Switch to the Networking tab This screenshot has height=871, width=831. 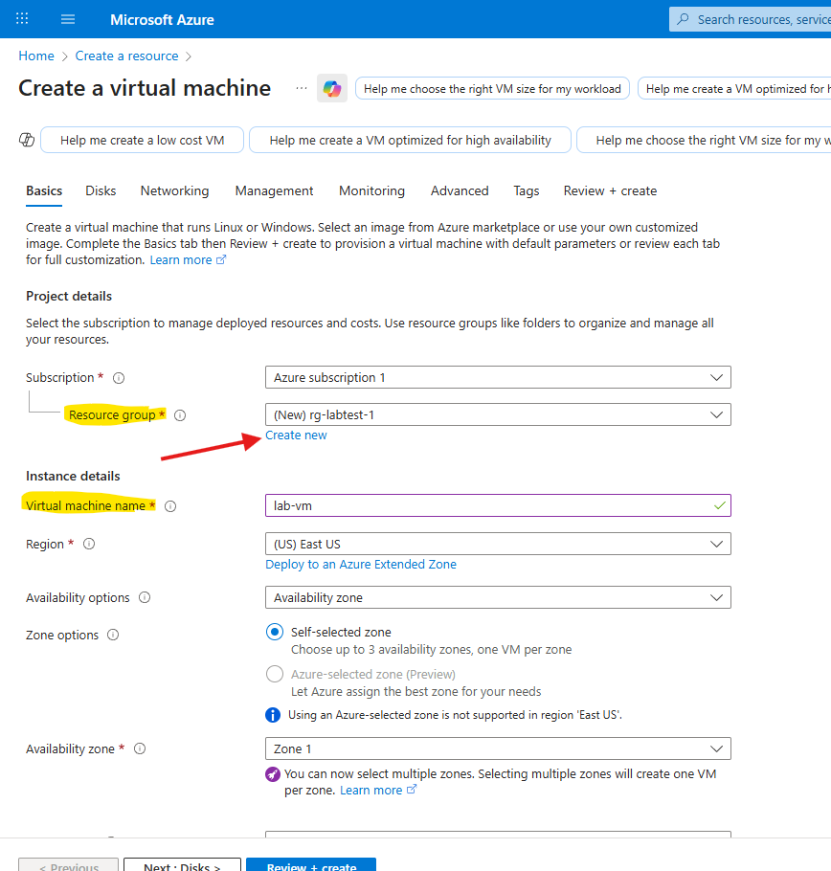174,191
